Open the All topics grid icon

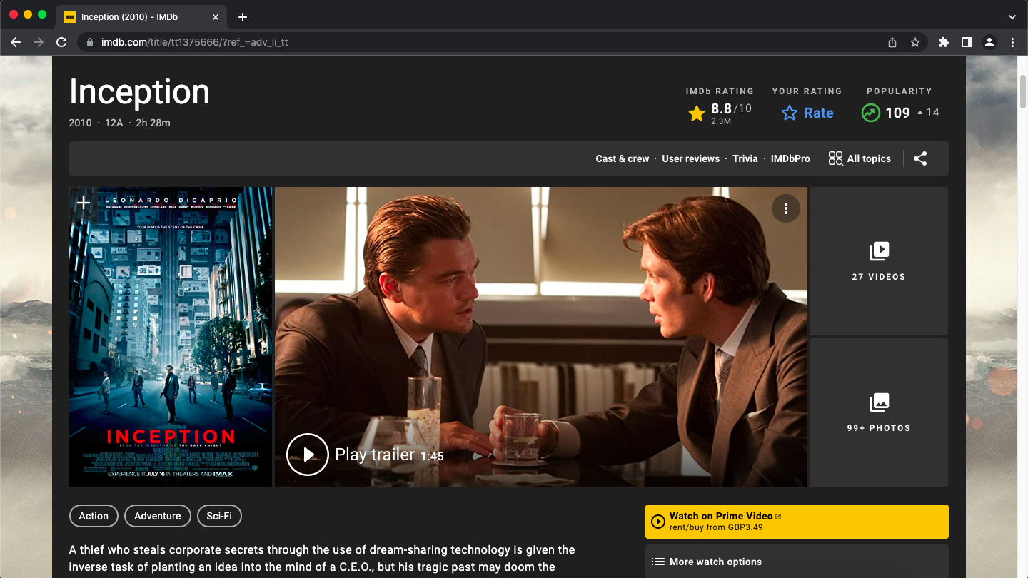pyautogui.click(x=835, y=158)
